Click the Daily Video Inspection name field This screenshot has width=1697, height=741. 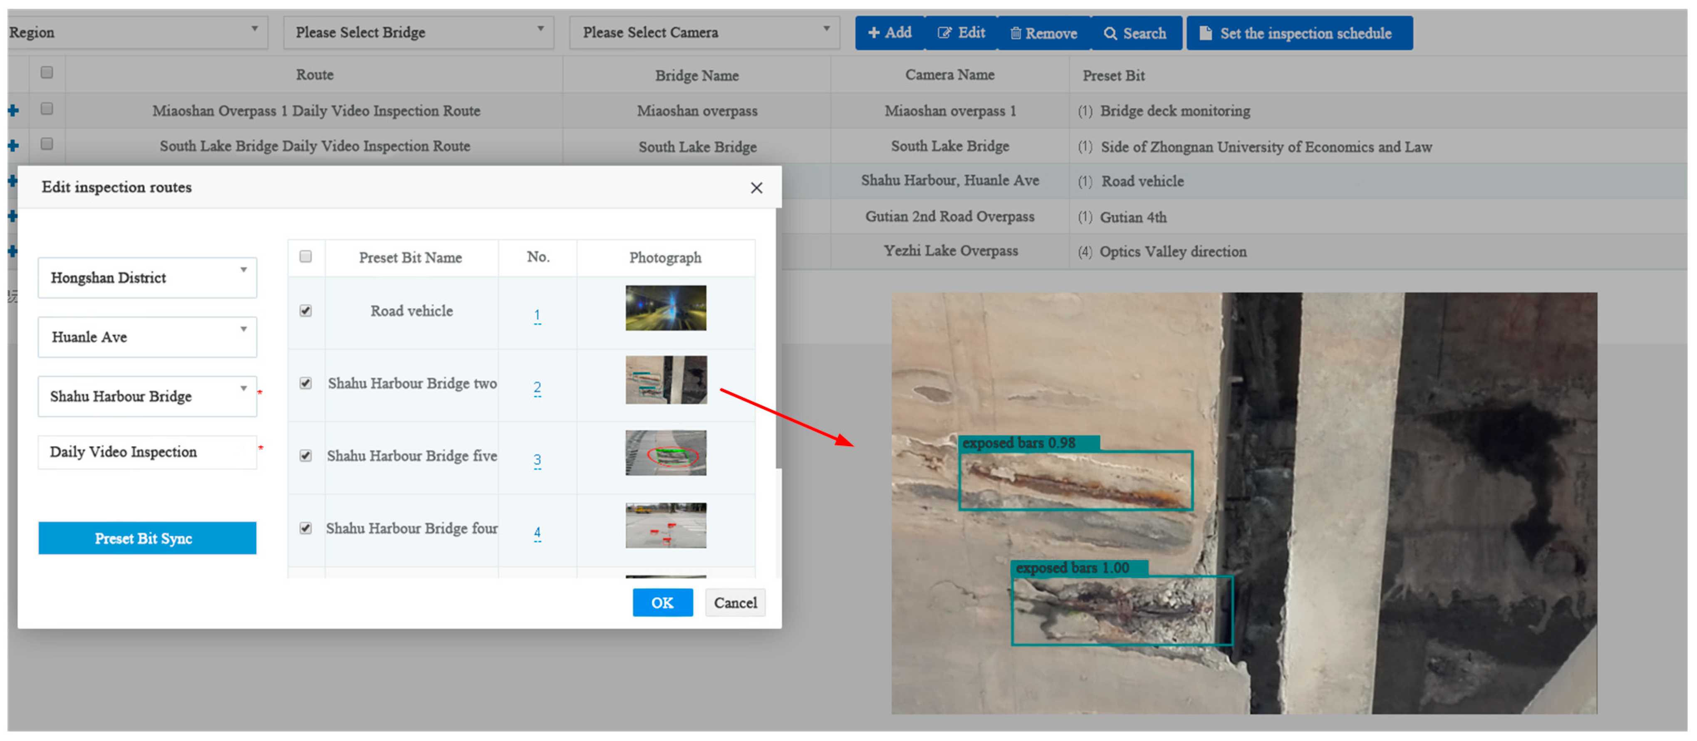[147, 452]
